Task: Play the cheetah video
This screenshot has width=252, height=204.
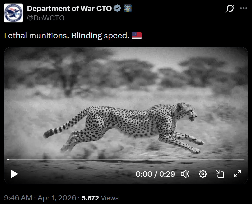Action: [14, 174]
